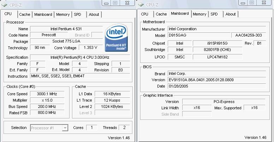Click the Max. Supported value 'x16'
The image size is (274, 142).
255,108
